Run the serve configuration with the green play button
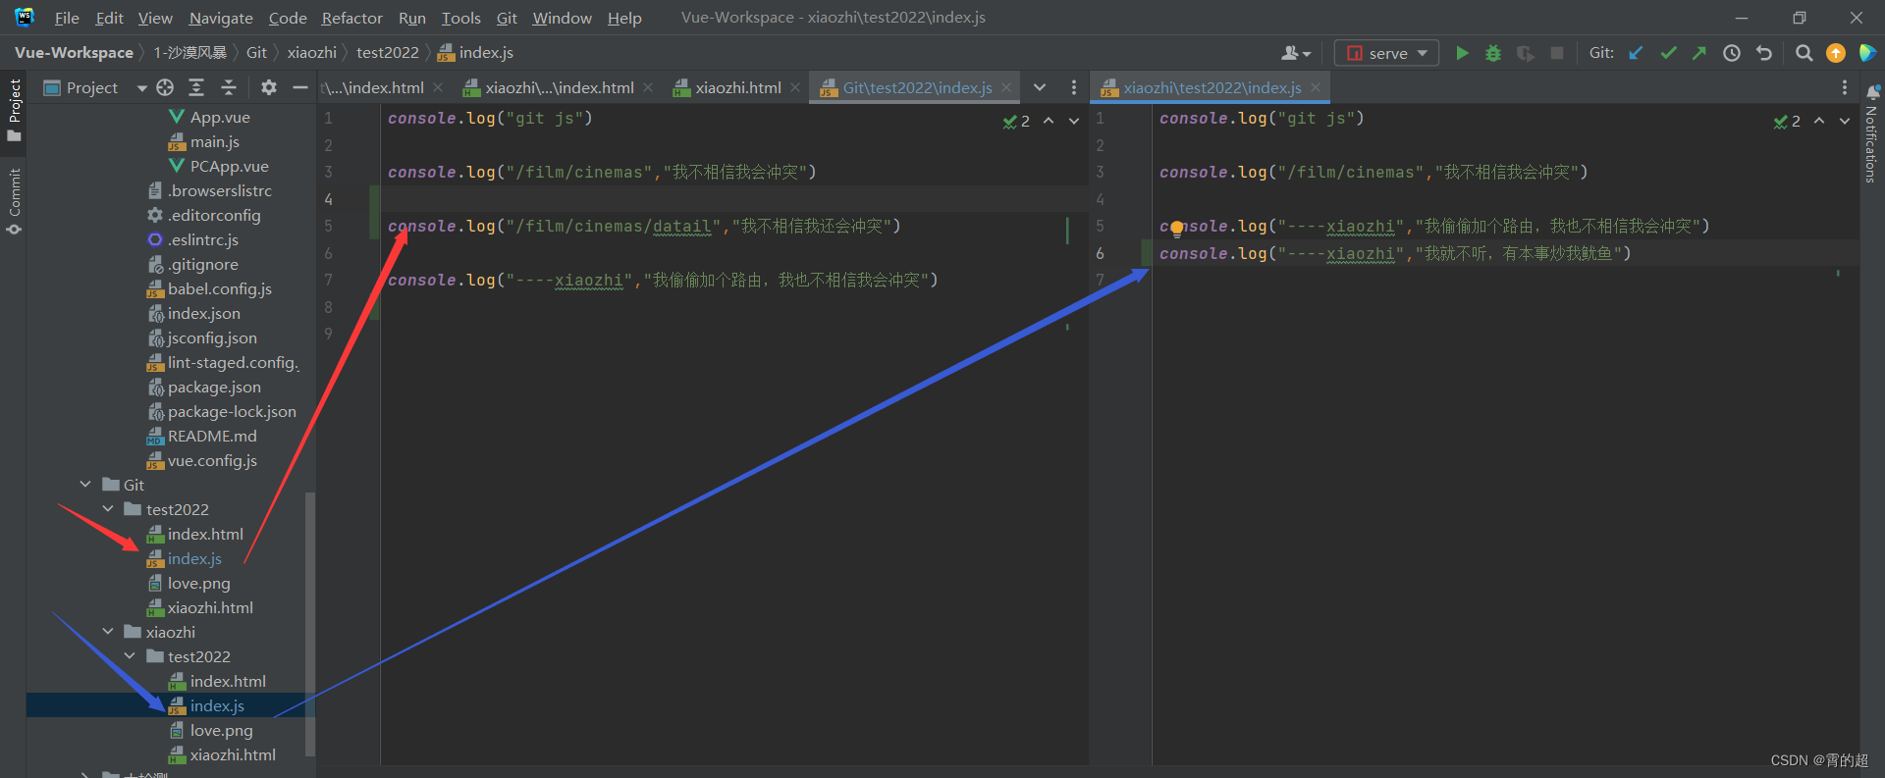Image resolution: width=1885 pixels, height=778 pixels. [x=1462, y=53]
